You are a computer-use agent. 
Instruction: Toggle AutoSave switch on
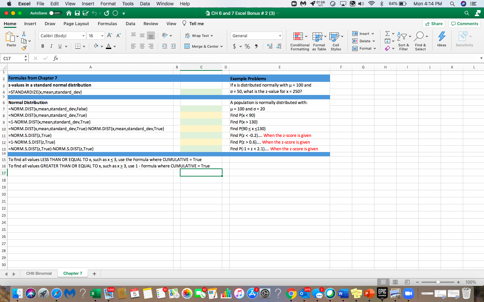[x=54, y=13]
